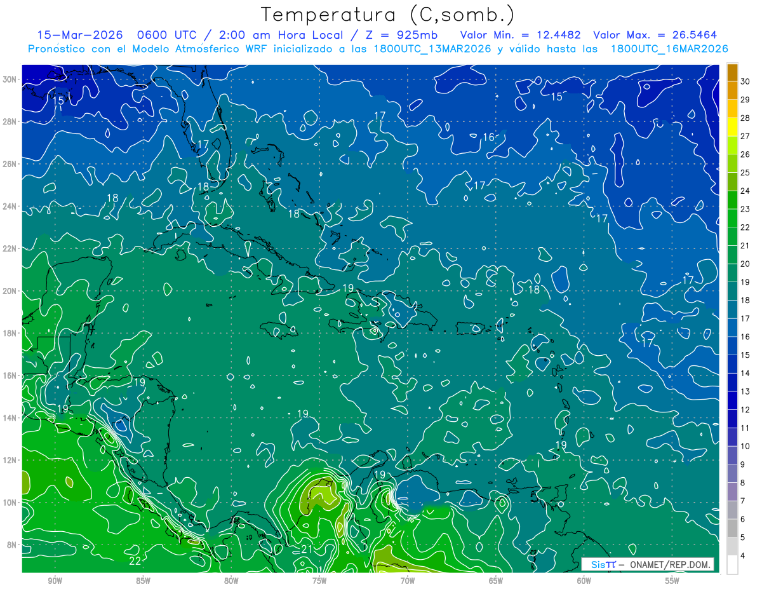Screen dimensions: 762x589
Task: Click 'Valor Max. = 26.5464' text
Action: [655, 35]
